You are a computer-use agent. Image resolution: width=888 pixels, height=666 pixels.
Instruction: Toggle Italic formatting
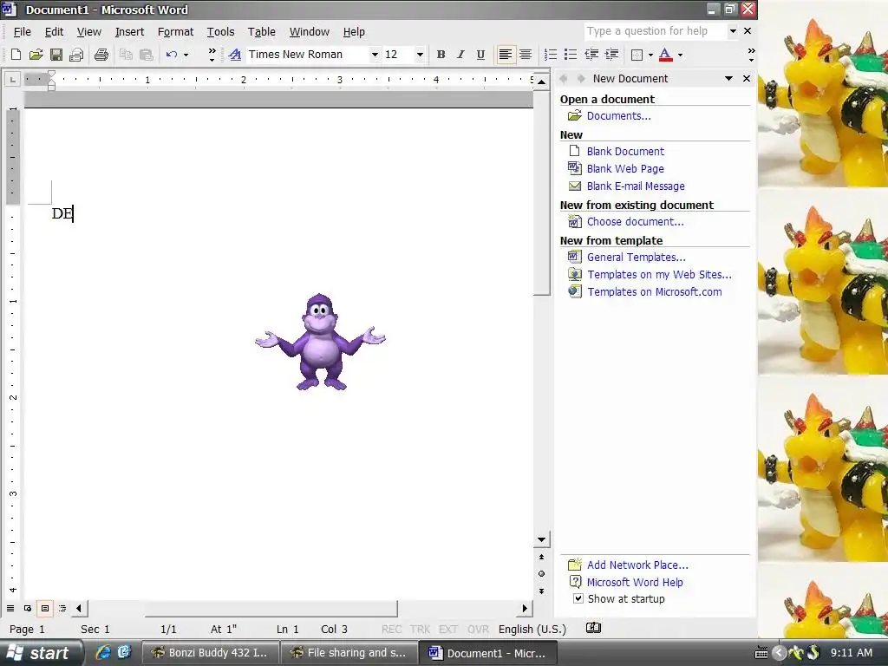click(460, 55)
